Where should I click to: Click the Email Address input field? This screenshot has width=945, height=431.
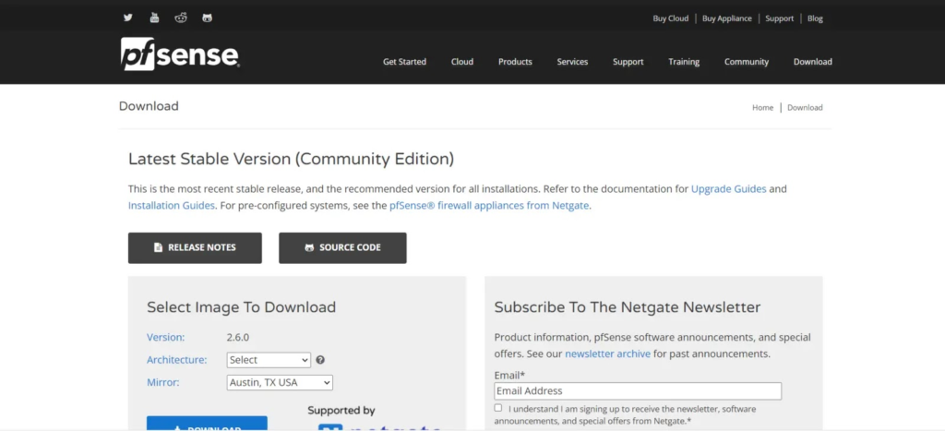pos(638,391)
